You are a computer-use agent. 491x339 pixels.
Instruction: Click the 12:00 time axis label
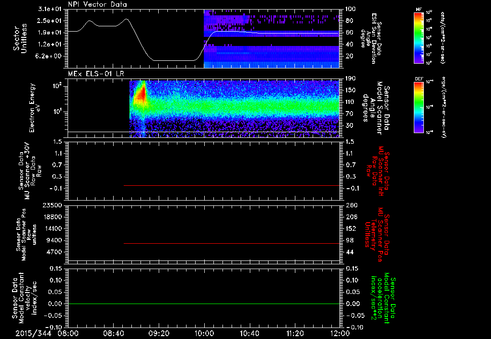(x=340, y=333)
